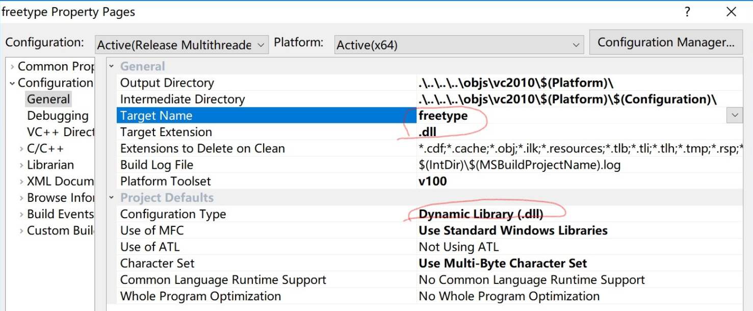
Task: Open the Configuration dropdown
Action: point(181,45)
